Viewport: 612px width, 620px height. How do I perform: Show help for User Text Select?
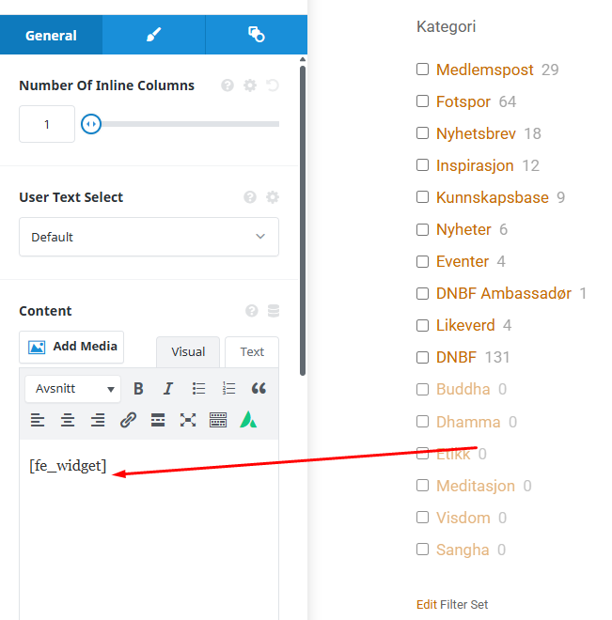(250, 197)
